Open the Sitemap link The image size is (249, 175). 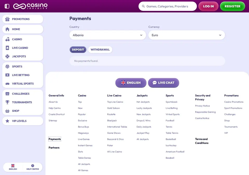[53, 121]
